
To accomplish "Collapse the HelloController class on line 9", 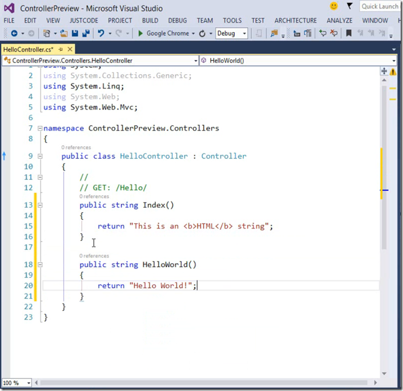I will (x=40, y=156).
